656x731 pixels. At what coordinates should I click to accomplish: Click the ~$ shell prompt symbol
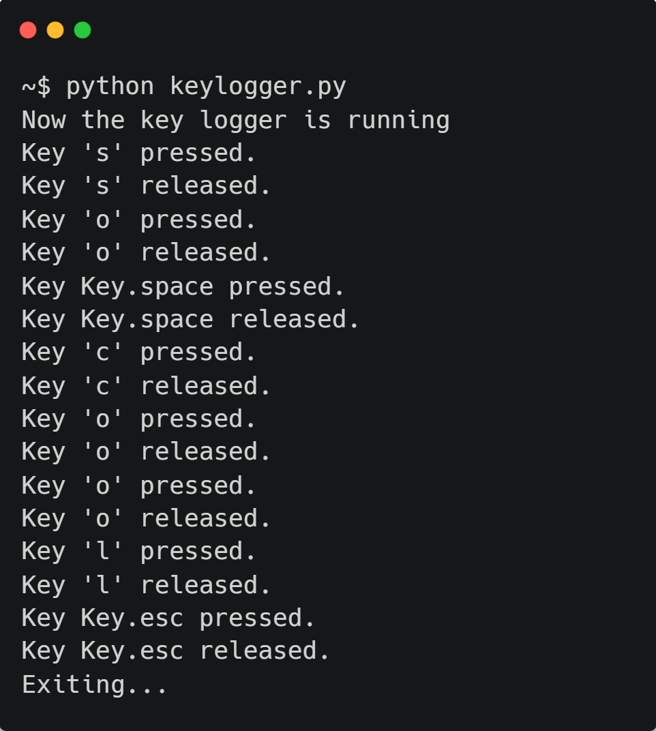(x=36, y=87)
